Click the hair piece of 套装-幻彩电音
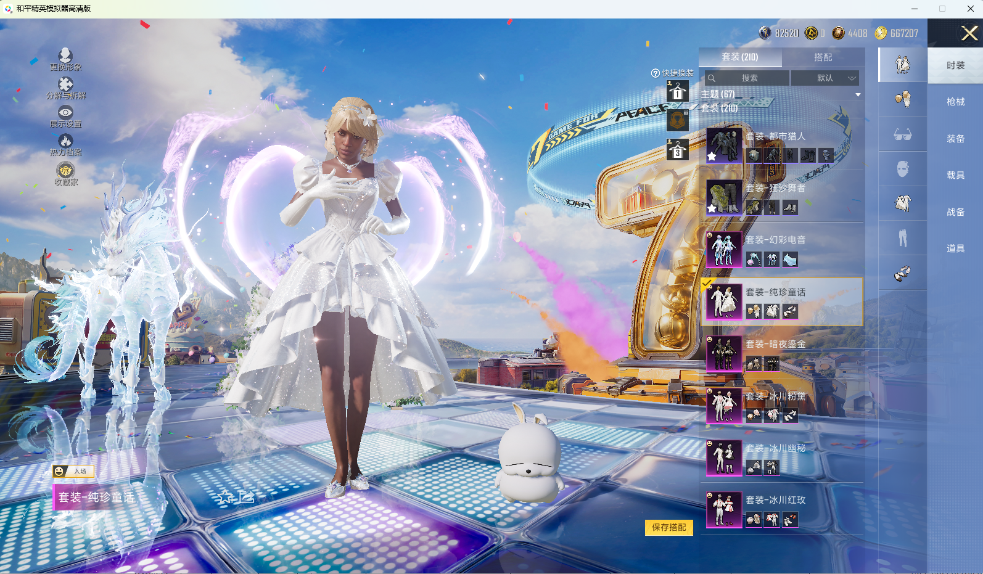983x574 pixels. pyautogui.click(x=754, y=260)
